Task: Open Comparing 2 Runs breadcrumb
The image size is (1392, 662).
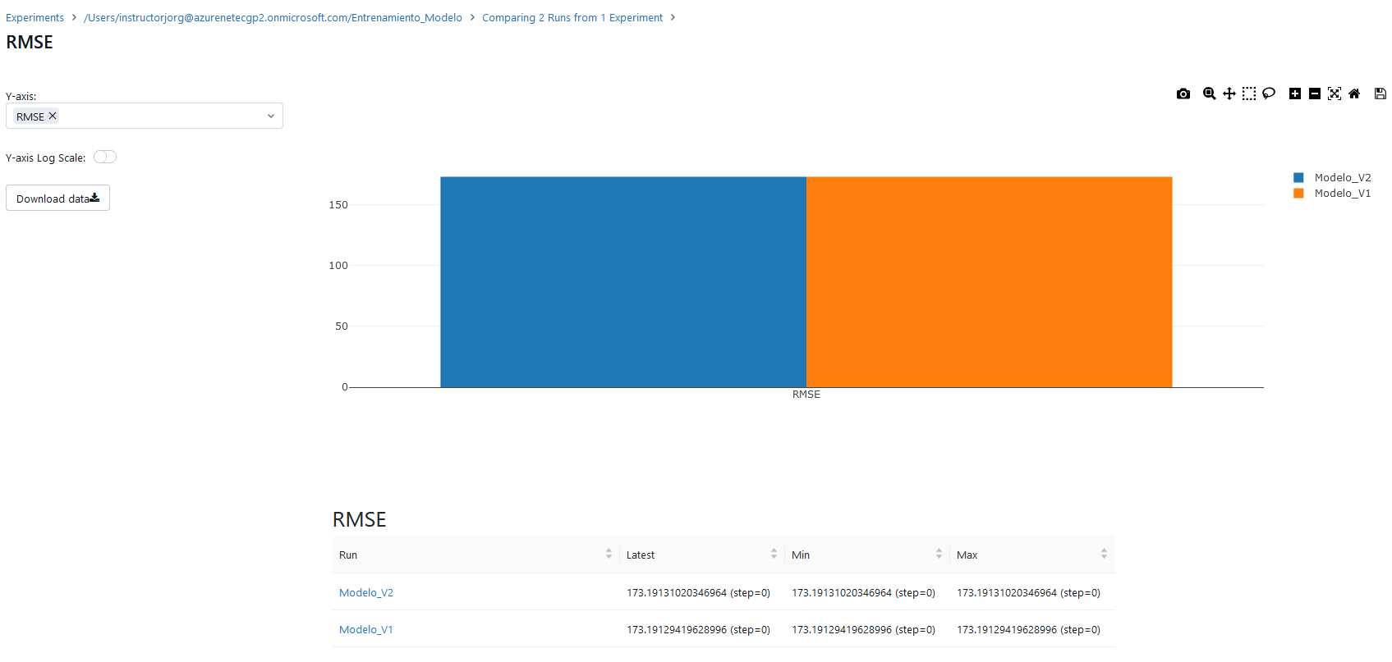Action: [572, 18]
